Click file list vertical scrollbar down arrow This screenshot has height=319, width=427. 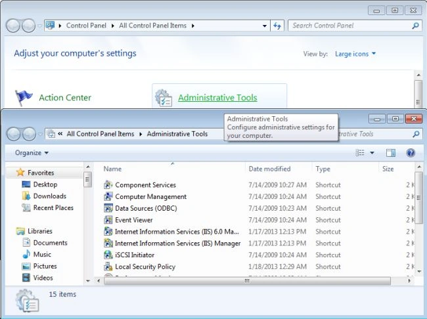coord(419,271)
